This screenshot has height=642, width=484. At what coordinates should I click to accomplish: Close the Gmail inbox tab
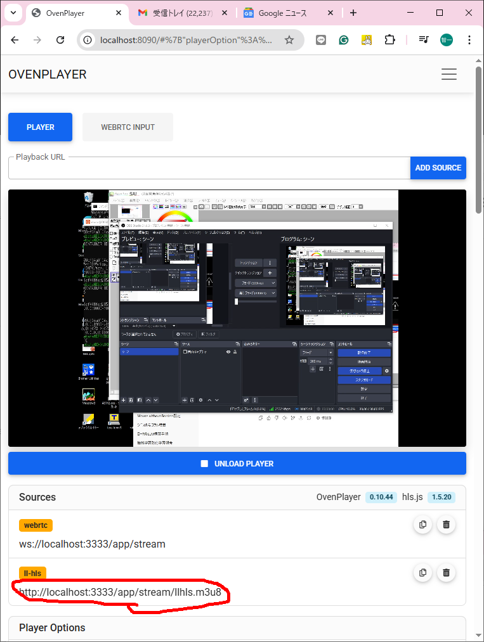(225, 13)
